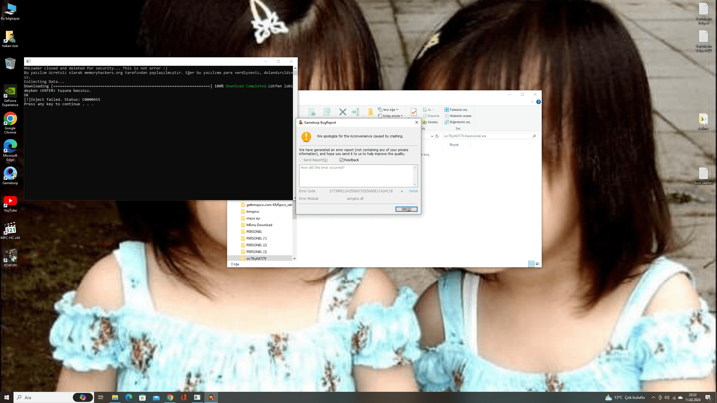Collapse the Explorer ribbon with the chevron
The height and width of the screenshot is (403, 717).
tap(532, 102)
